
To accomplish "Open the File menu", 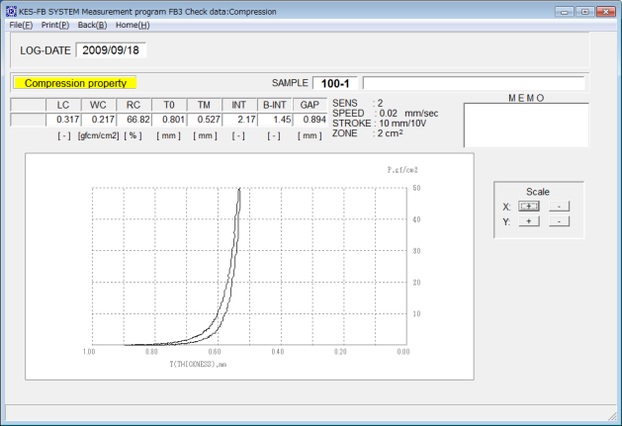I will pos(21,25).
